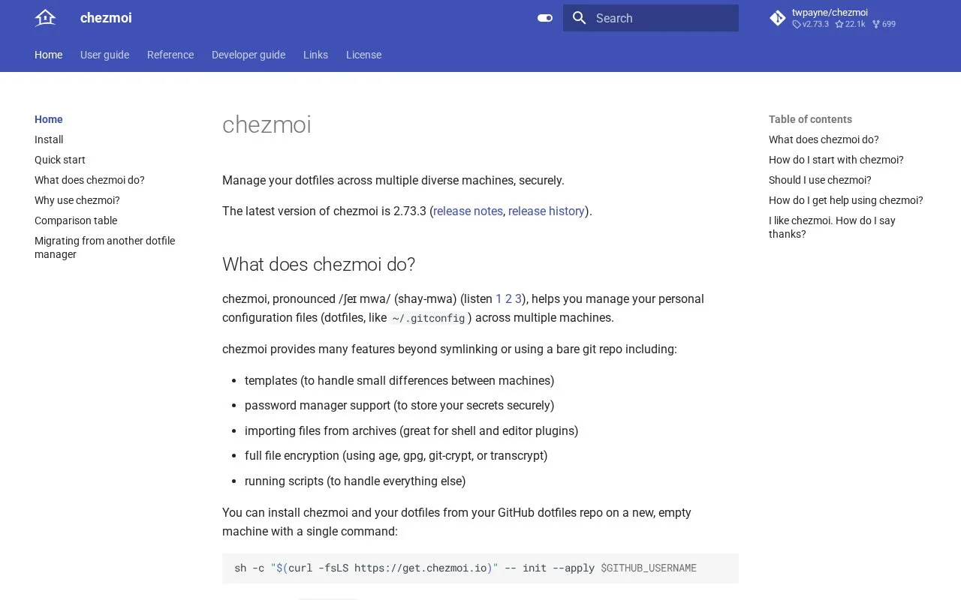Viewport: 961px width, 600px height.
Task: Click the 'full file encryption' bullet text
Action: pos(396,456)
